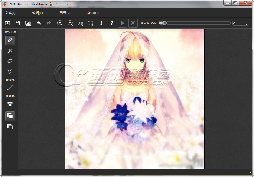Open the 编辑(E) menu
The image size is (254, 177).
pos(37,13)
